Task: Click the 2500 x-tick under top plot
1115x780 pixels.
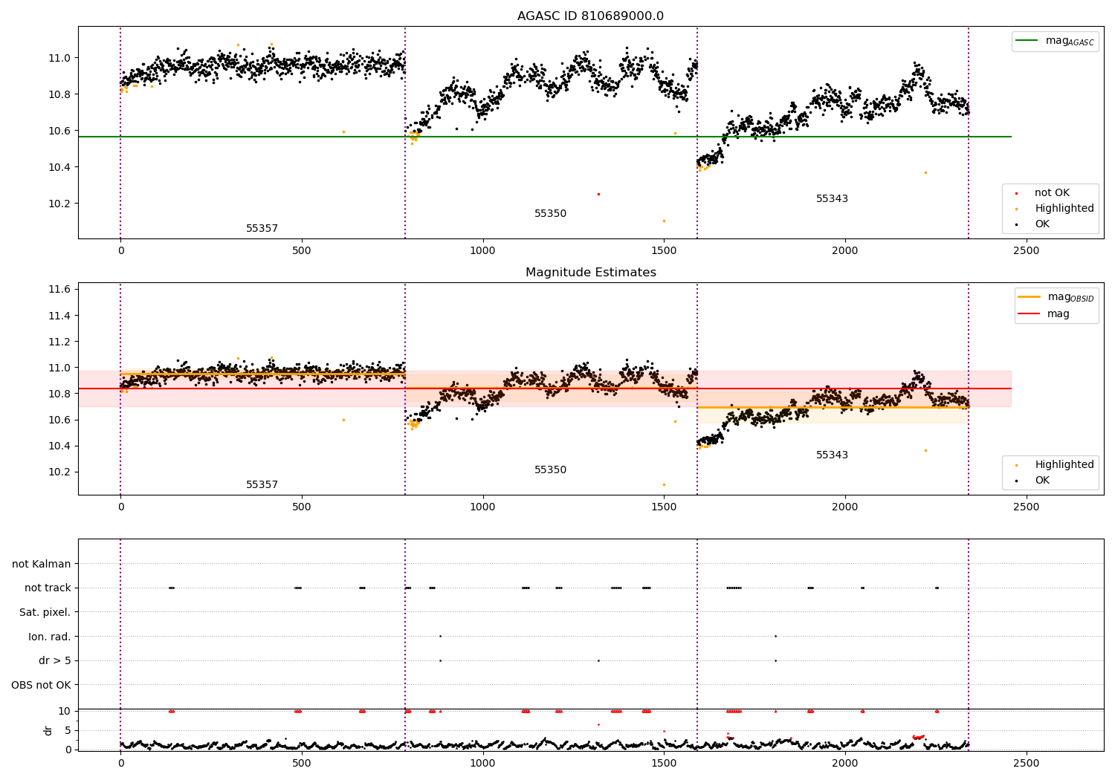Action: 1027,251
